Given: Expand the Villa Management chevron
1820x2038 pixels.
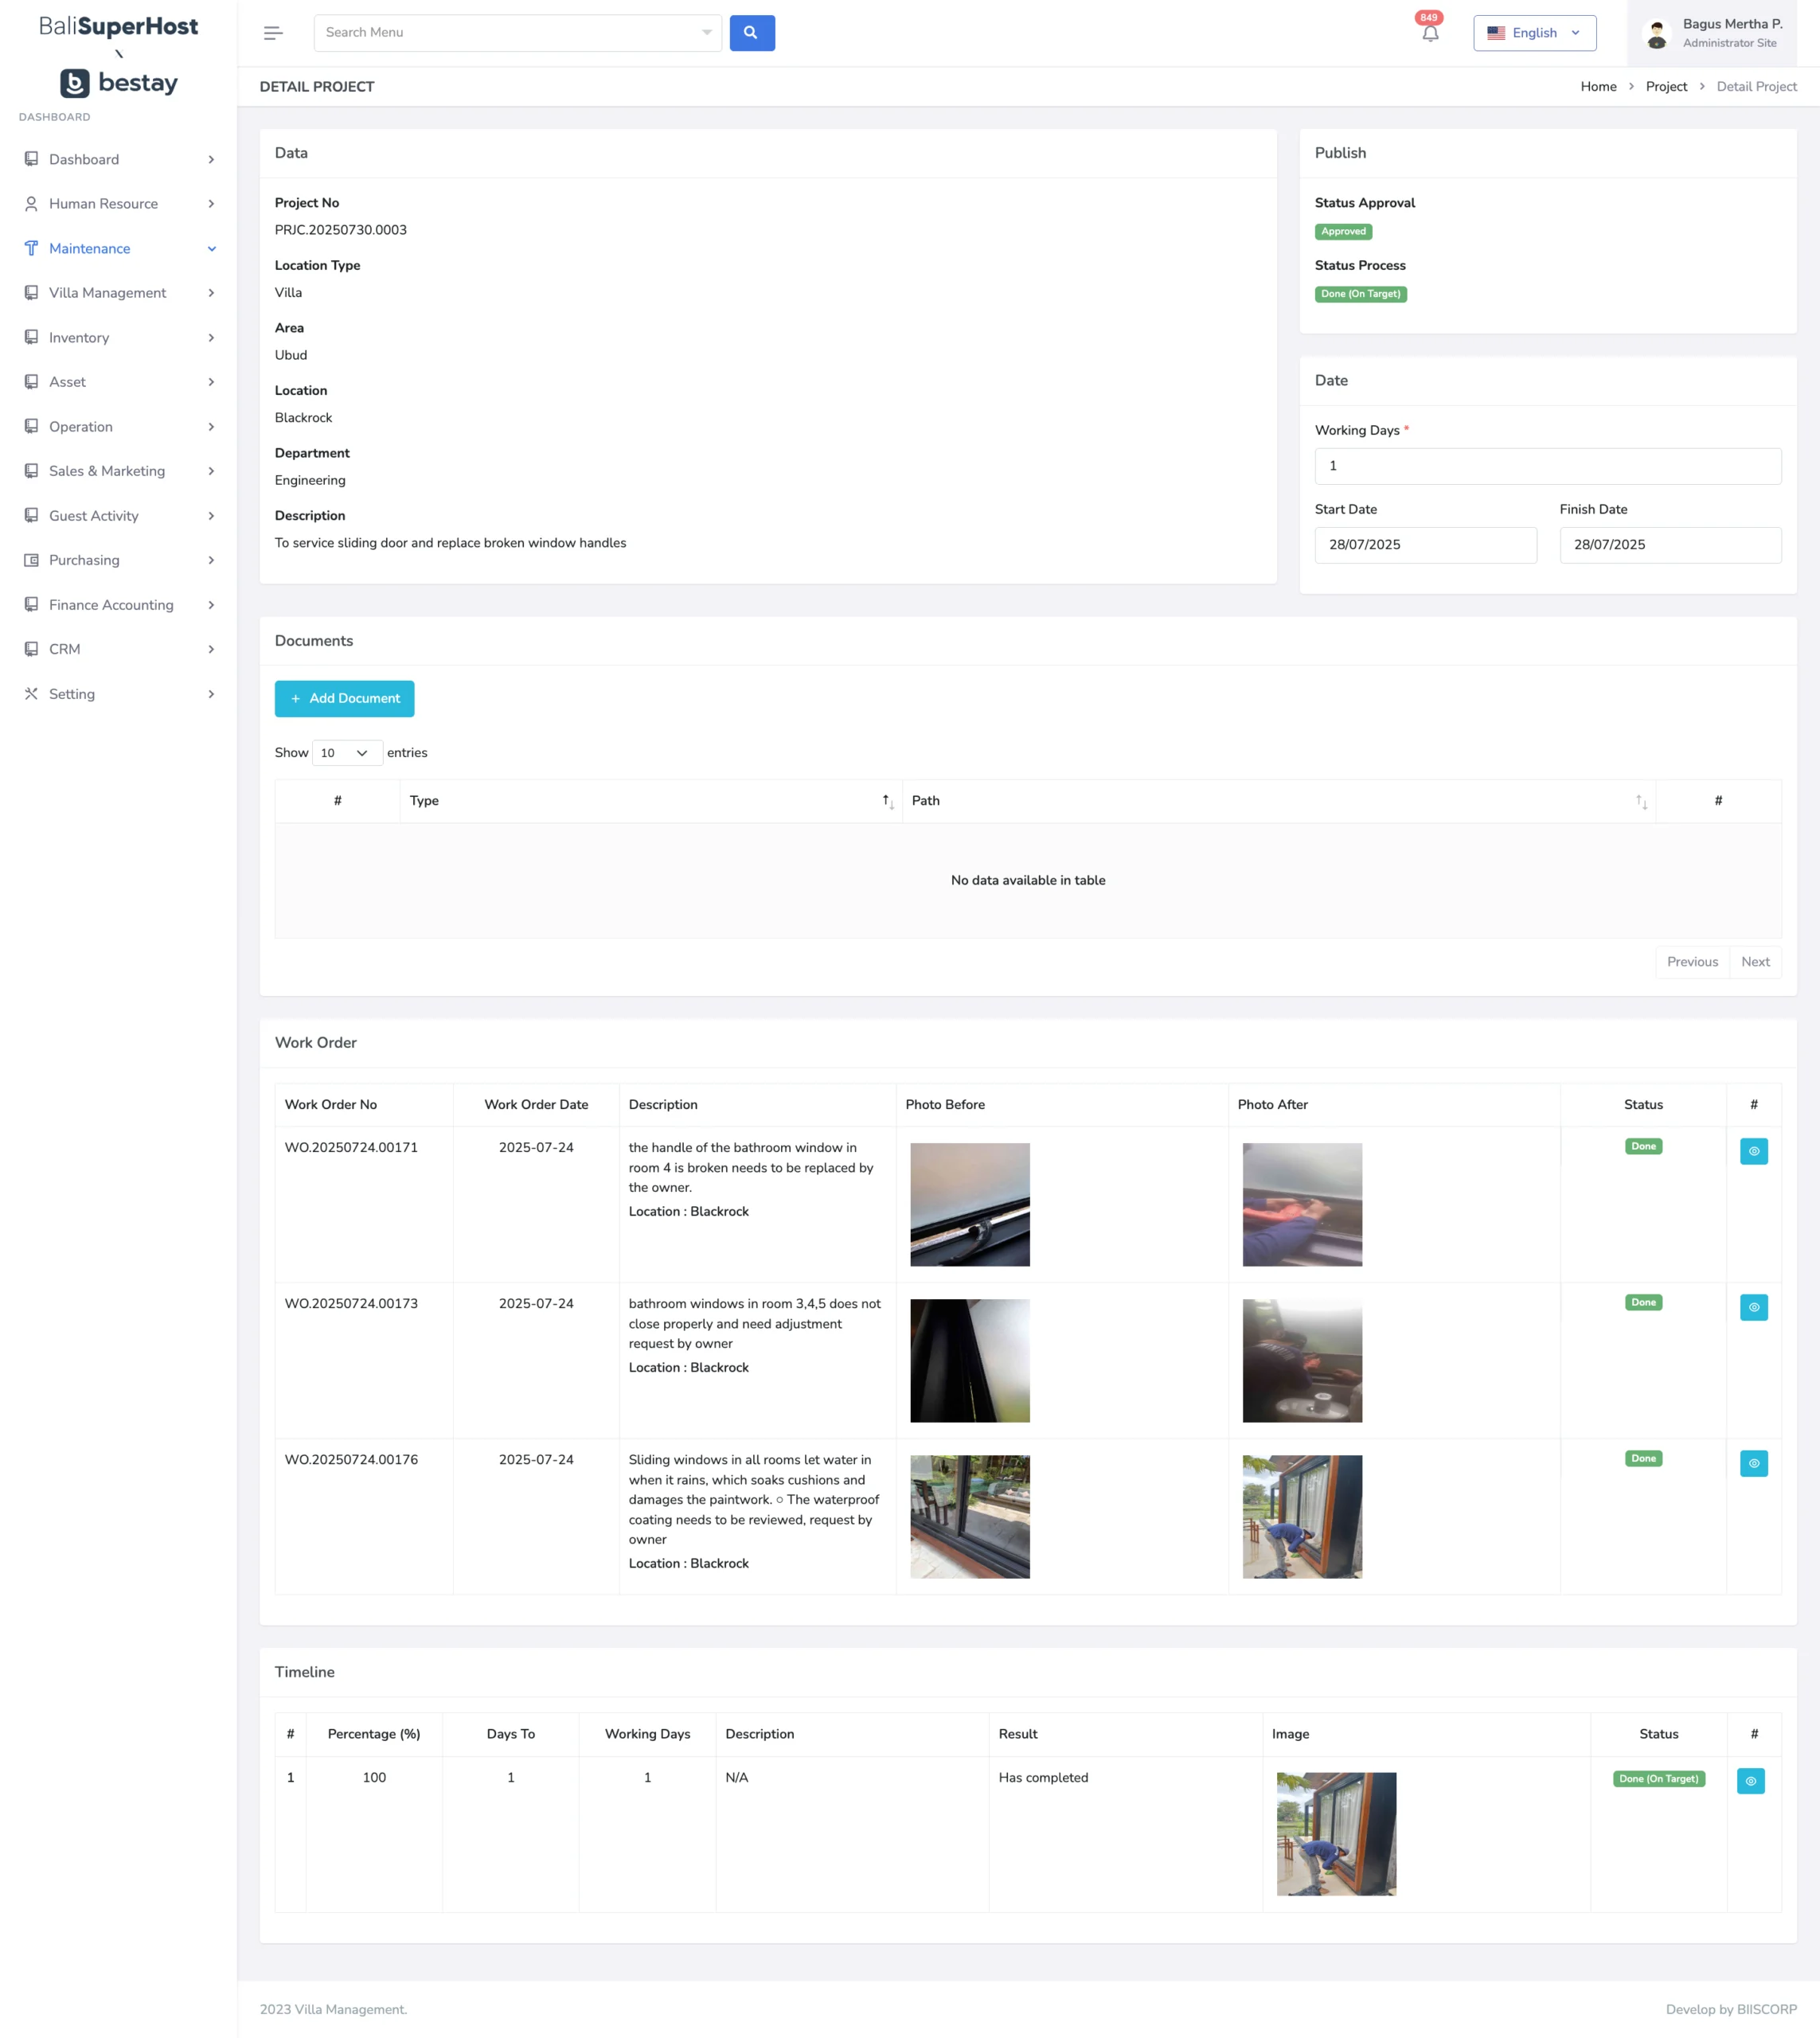Looking at the screenshot, I should (x=211, y=293).
